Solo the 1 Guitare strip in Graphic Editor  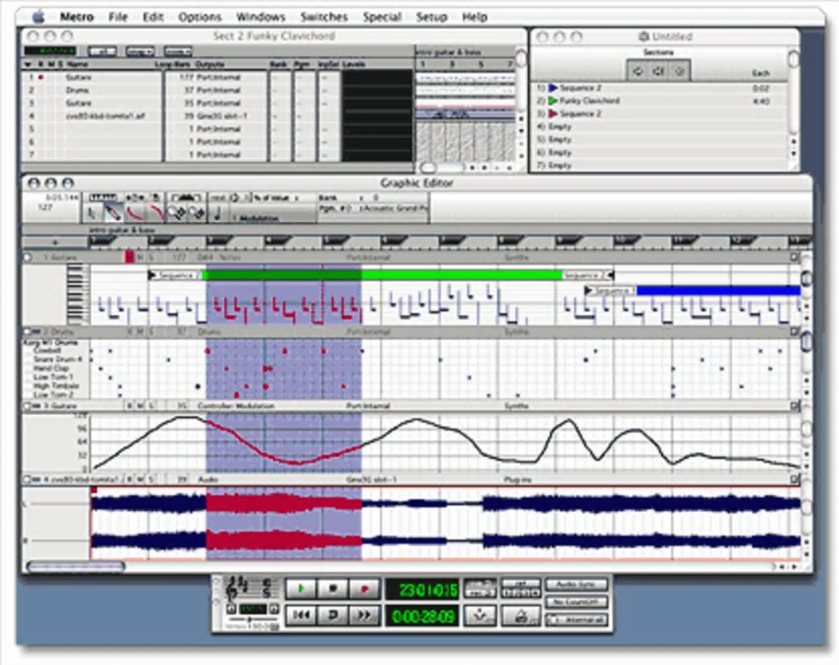(151, 257)
